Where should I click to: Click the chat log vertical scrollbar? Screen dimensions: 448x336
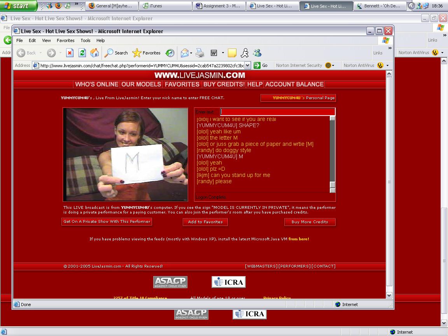332,154
